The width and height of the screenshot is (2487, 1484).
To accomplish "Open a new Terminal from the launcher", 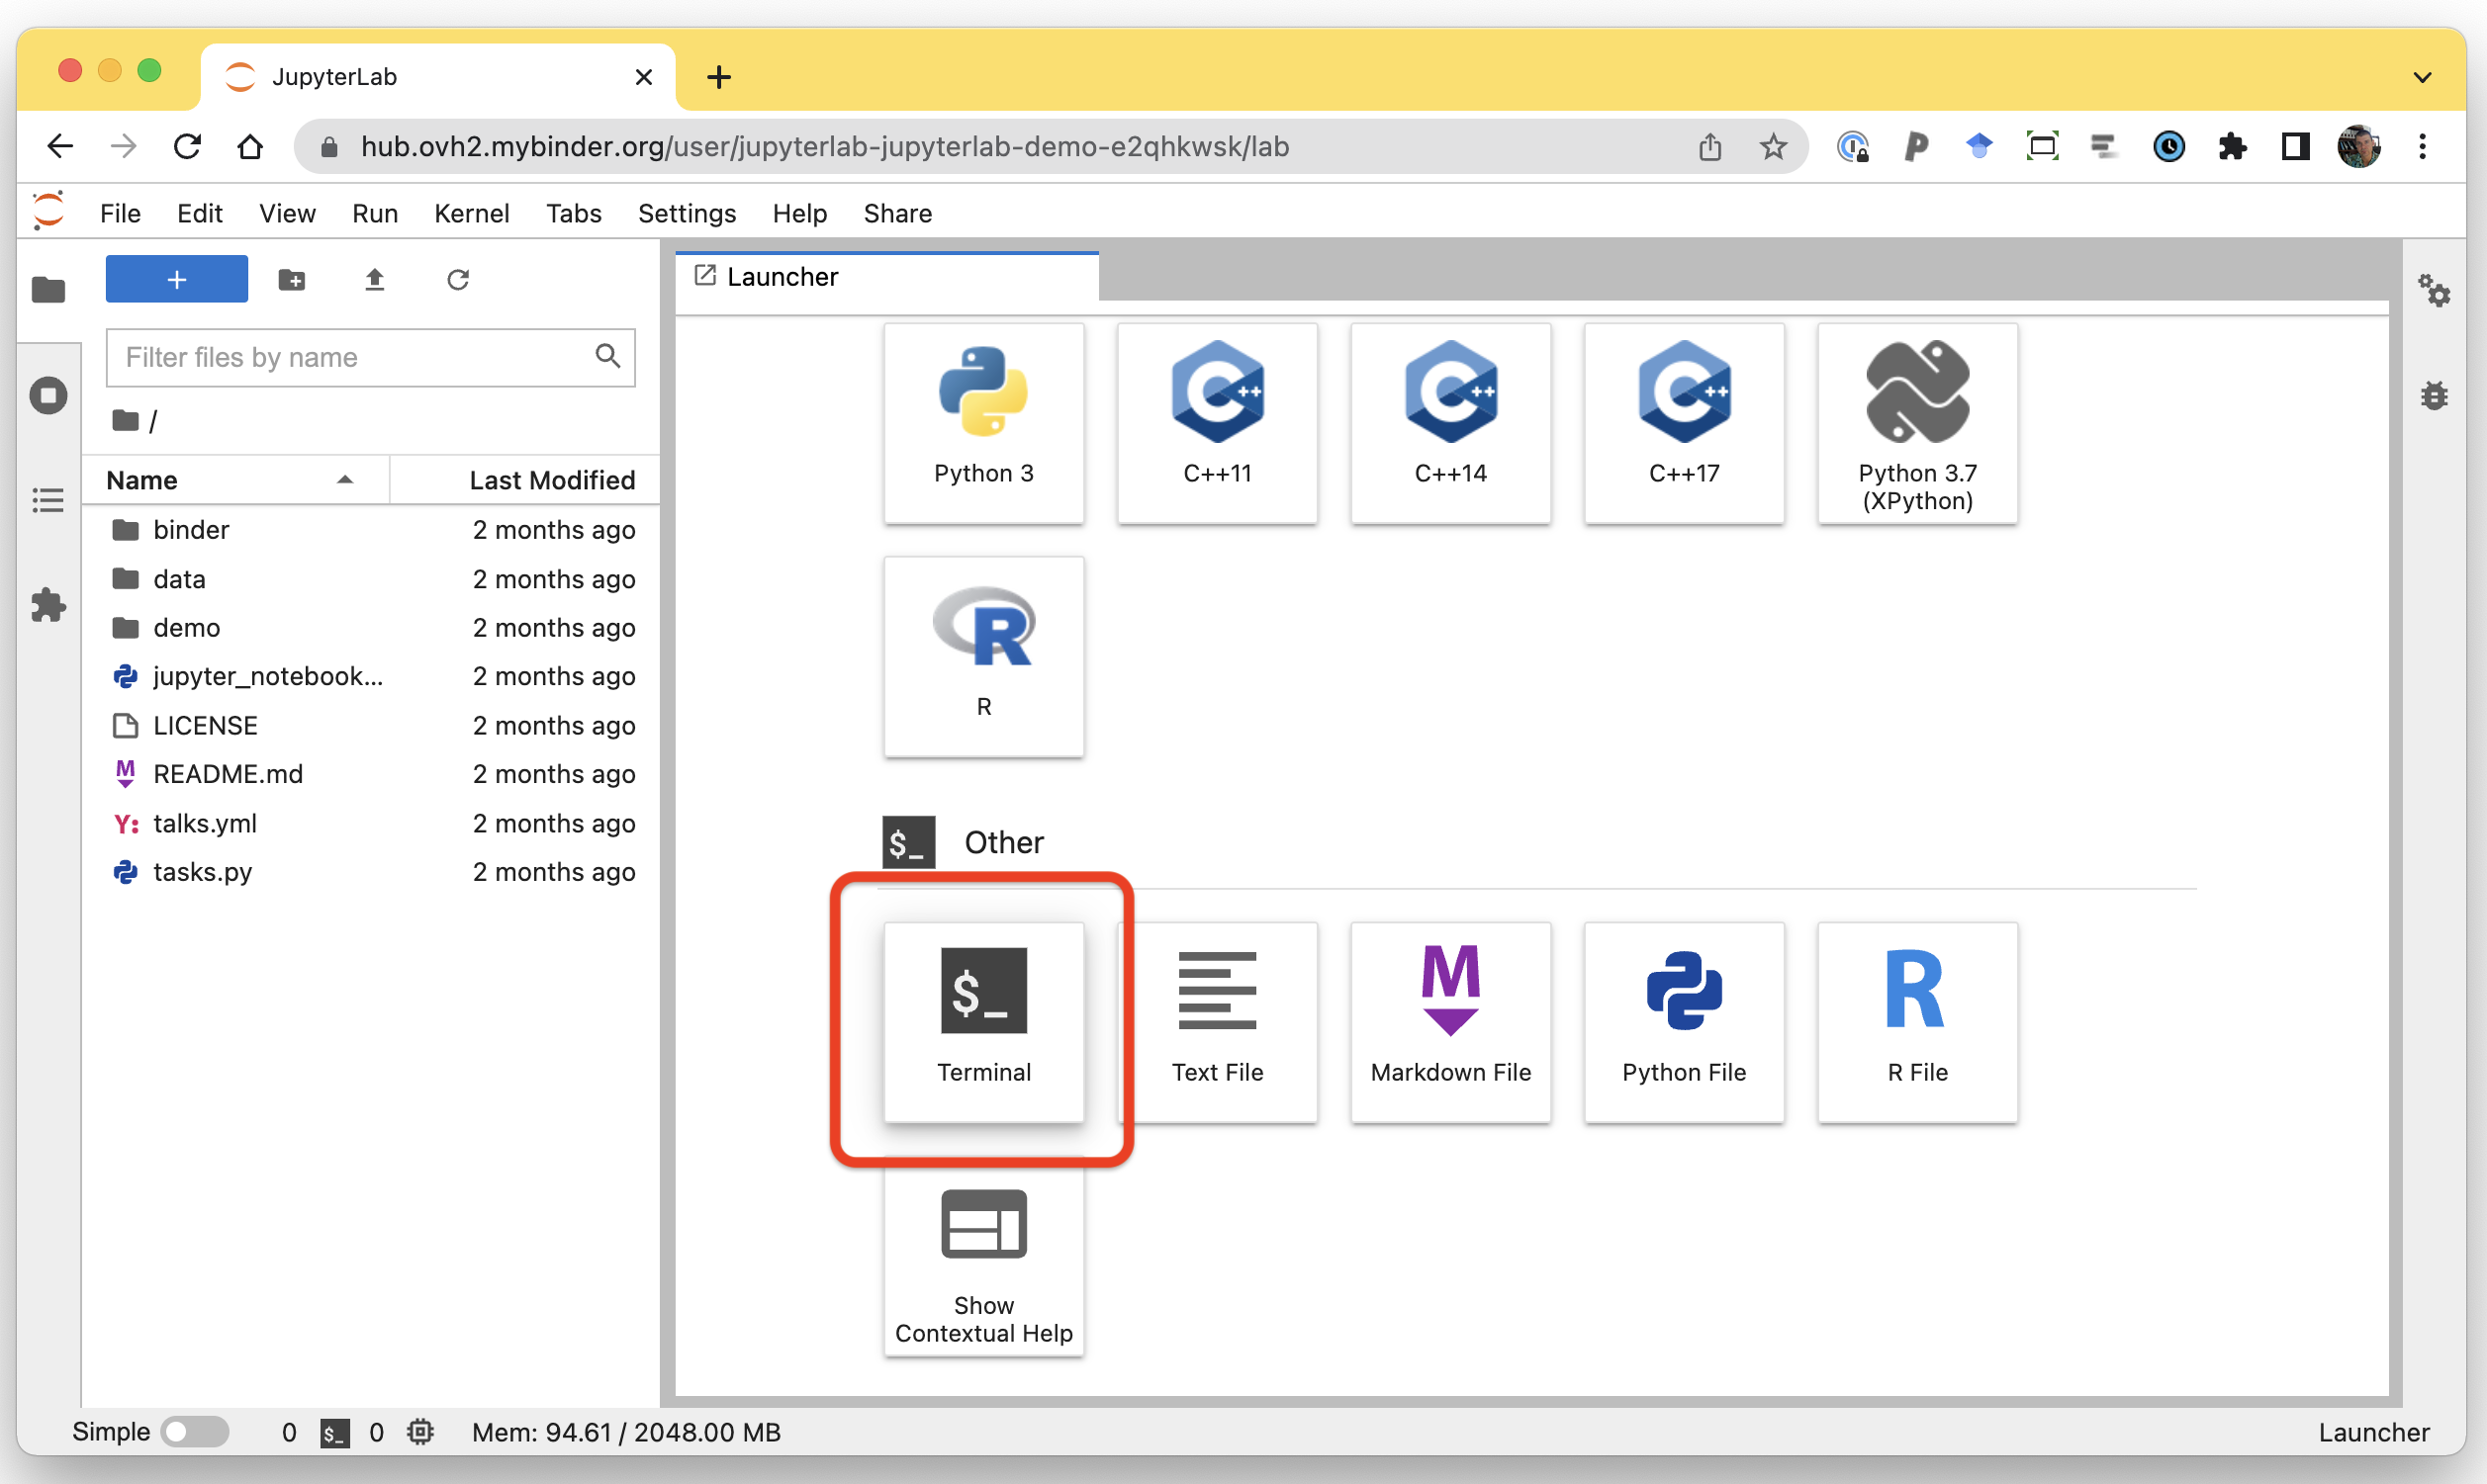I will 983,1021.
